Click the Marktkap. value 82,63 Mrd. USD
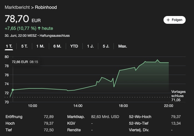This screenshot has height=136, width=194. [105, 117]
